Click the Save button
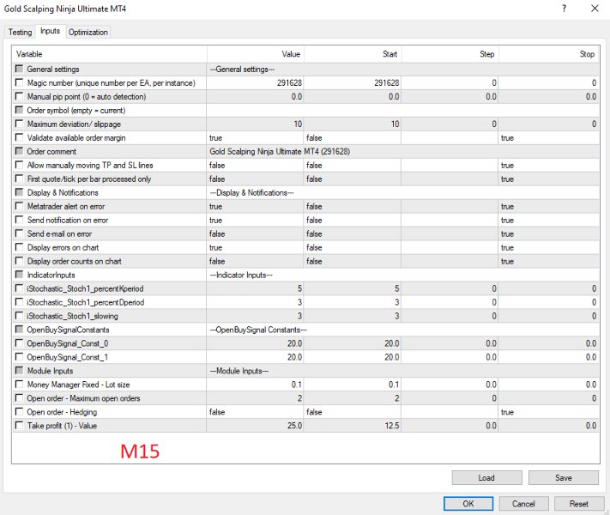Screen dimensions: 610x515 564,477
